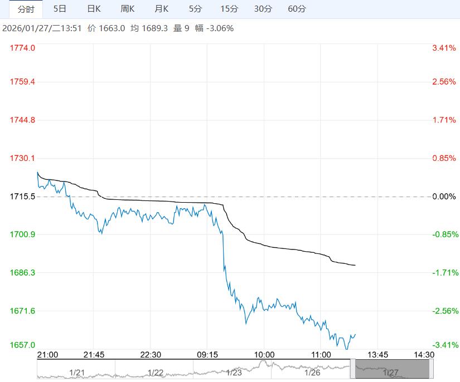The width and height of the screenshot is (460, 382).
Task: Click the 0.00% label on the right axis
Action: point(444,196)
